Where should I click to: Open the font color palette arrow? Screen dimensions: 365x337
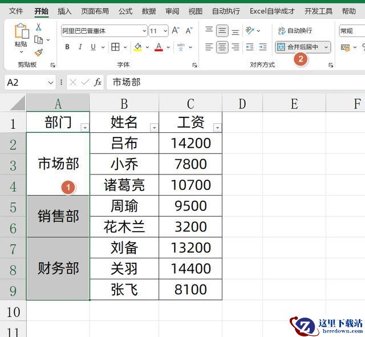(168, 47)
